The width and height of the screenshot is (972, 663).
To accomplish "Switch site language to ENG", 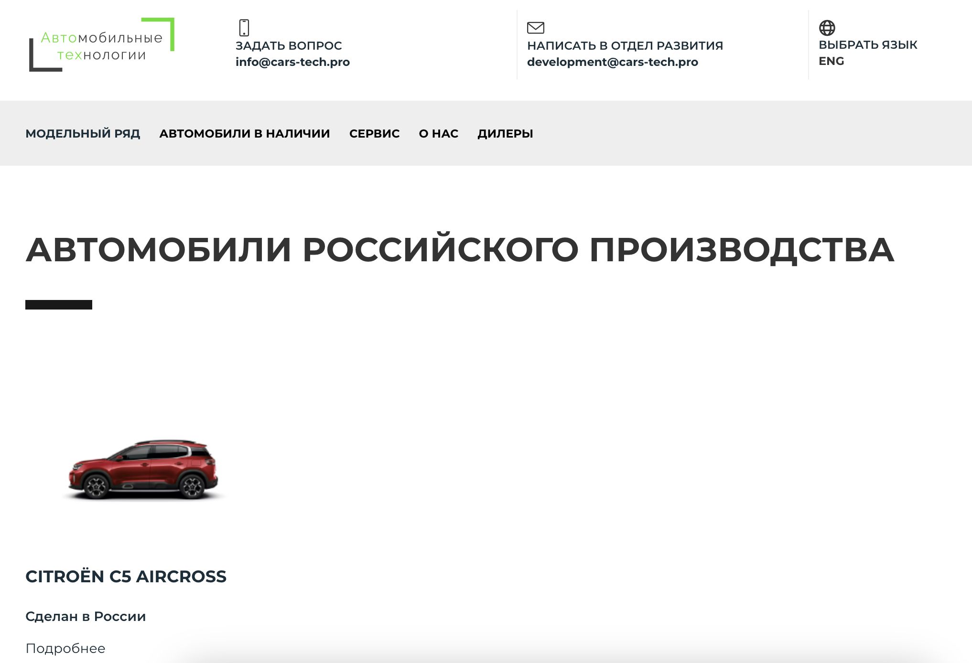I will 831,61.
